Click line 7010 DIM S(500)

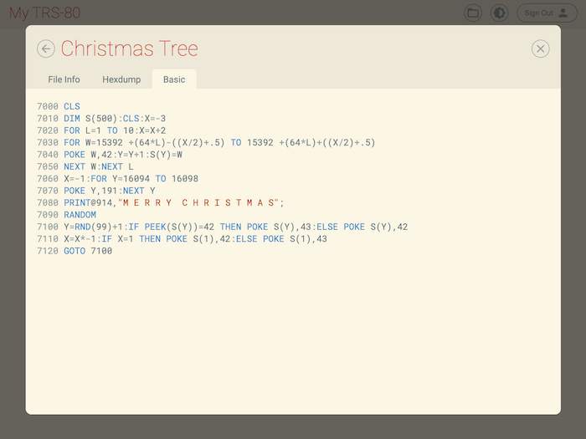(x=101, y=119)
